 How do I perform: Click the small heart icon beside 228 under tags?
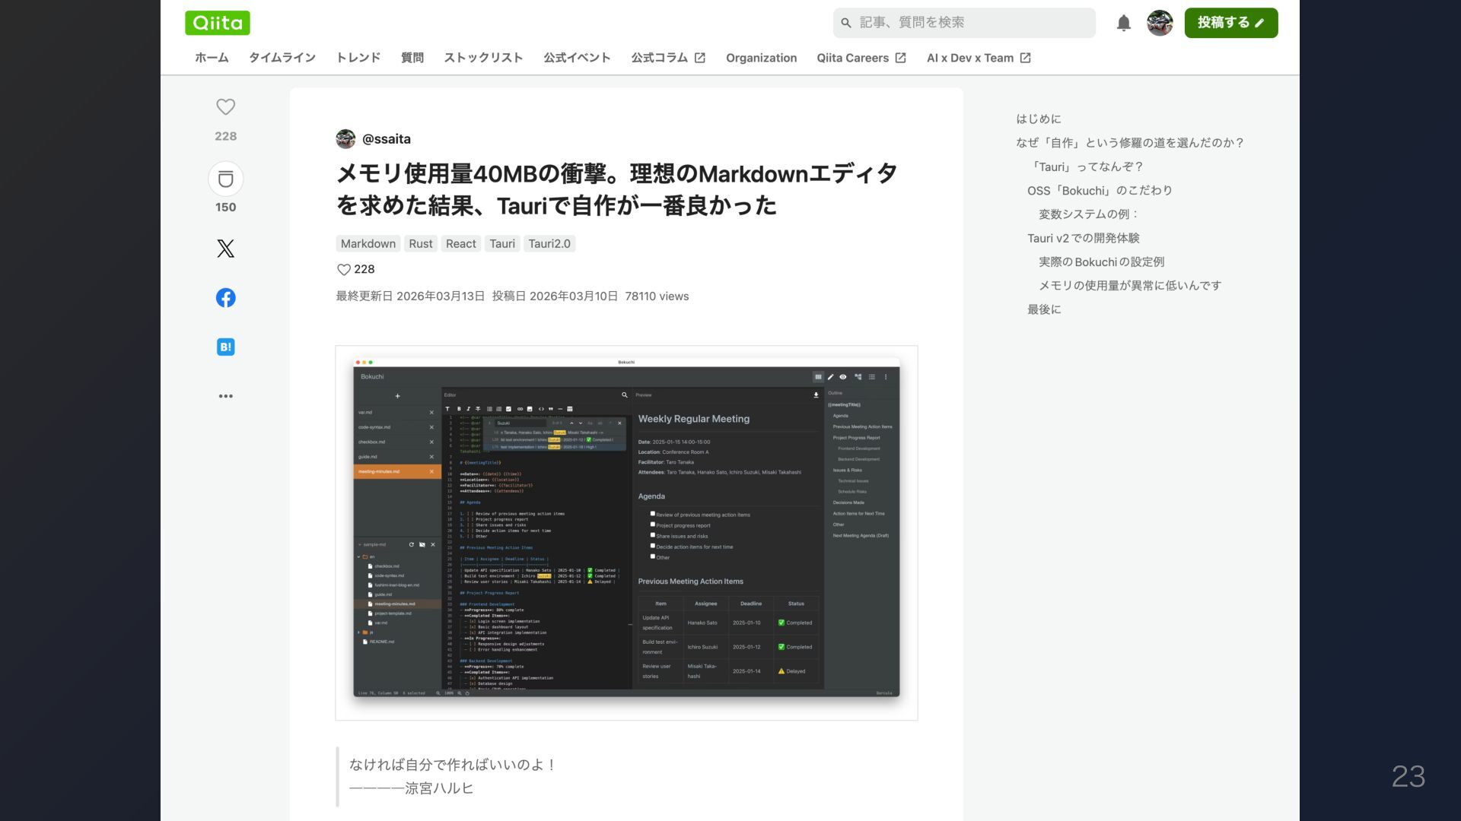(343, 270)
